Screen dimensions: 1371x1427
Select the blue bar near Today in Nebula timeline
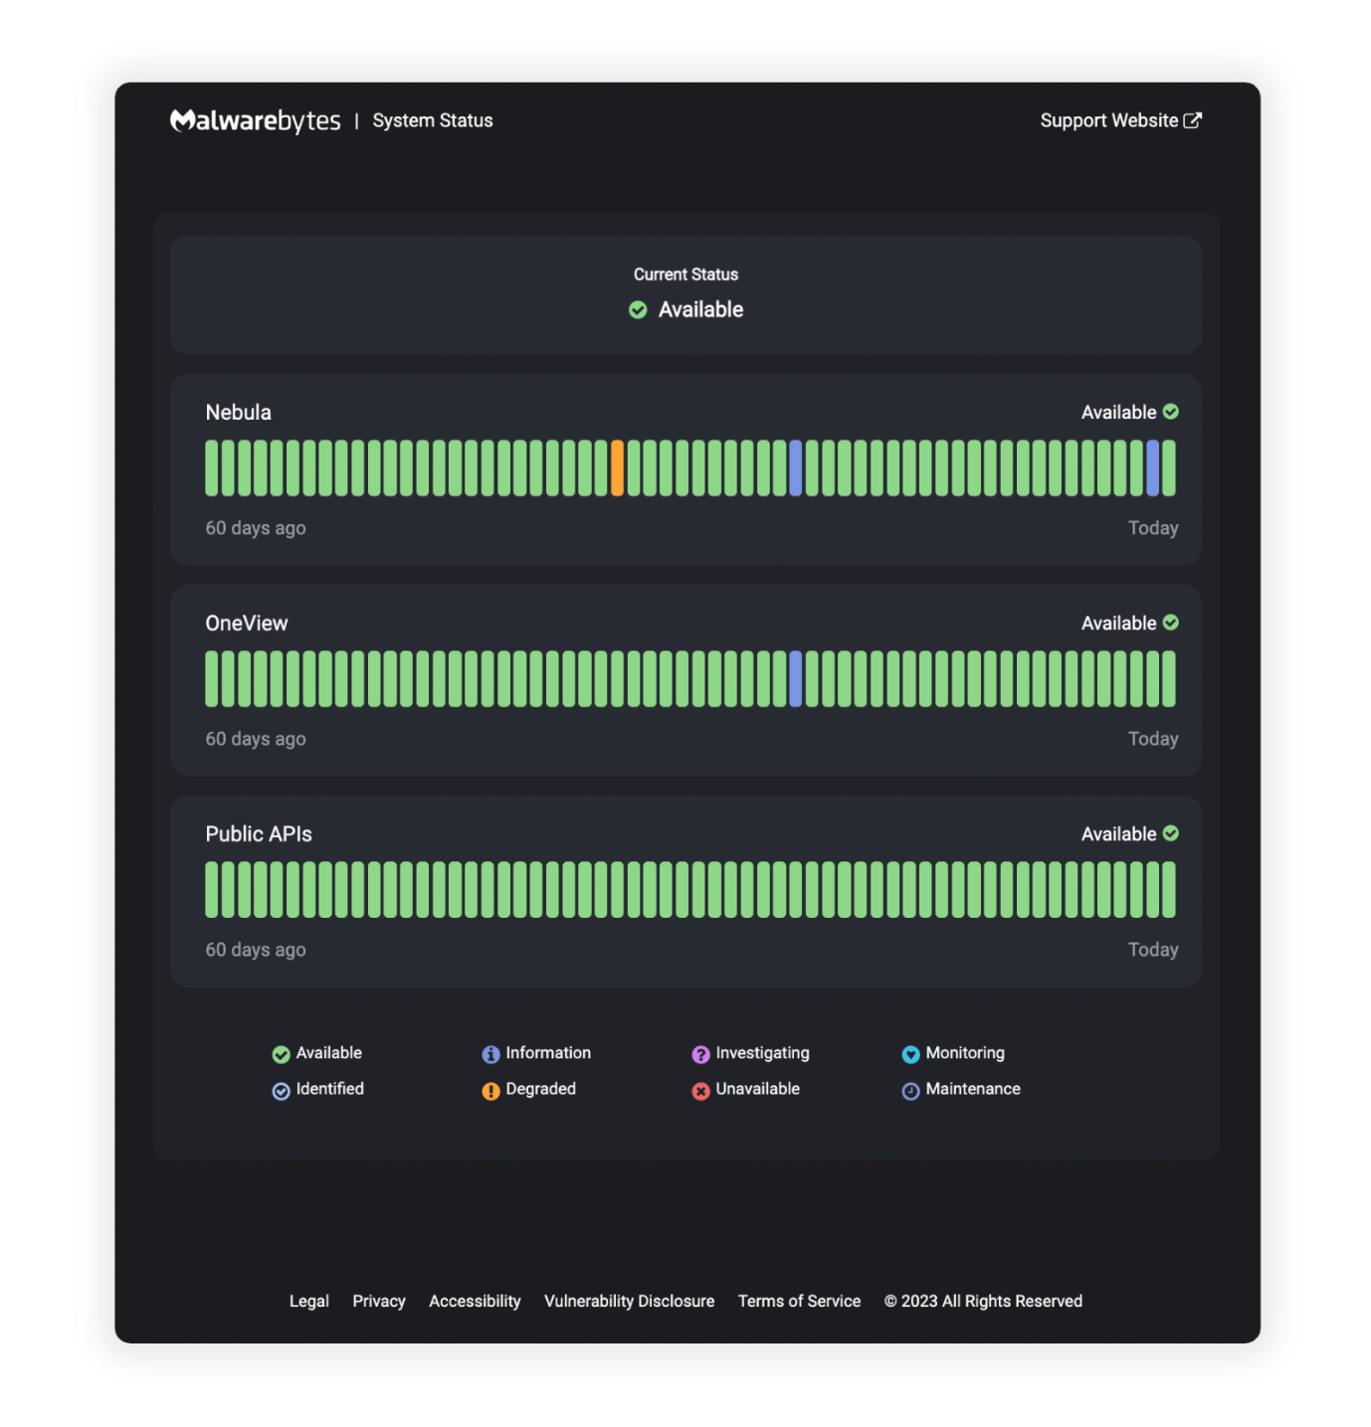[1152, 468]
